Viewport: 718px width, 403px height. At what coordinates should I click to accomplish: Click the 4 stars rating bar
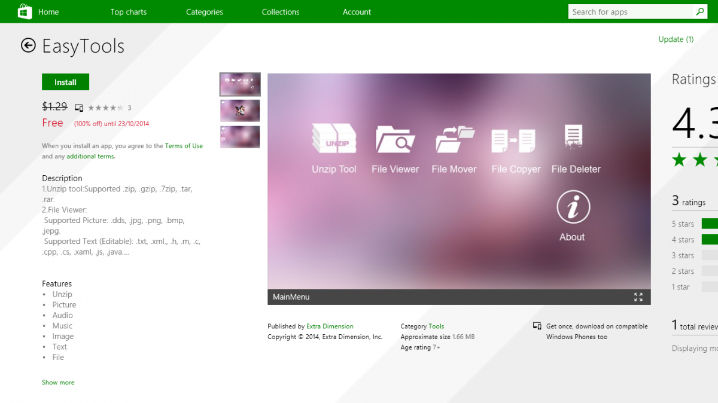point(710,240)
